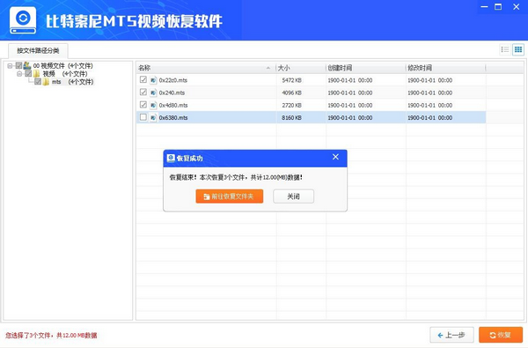This screenshot has height=348, width=528.
Task: Click the 8160 KB size cell
Action: point(291,118)
